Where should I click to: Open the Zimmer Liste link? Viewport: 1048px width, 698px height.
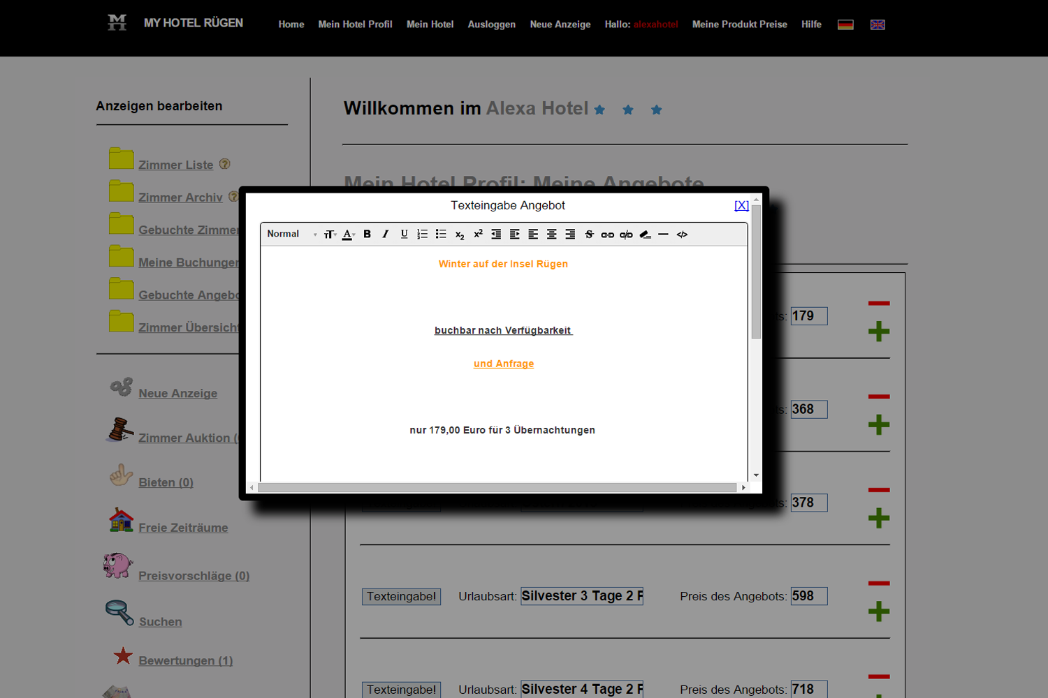coord(176,165)
